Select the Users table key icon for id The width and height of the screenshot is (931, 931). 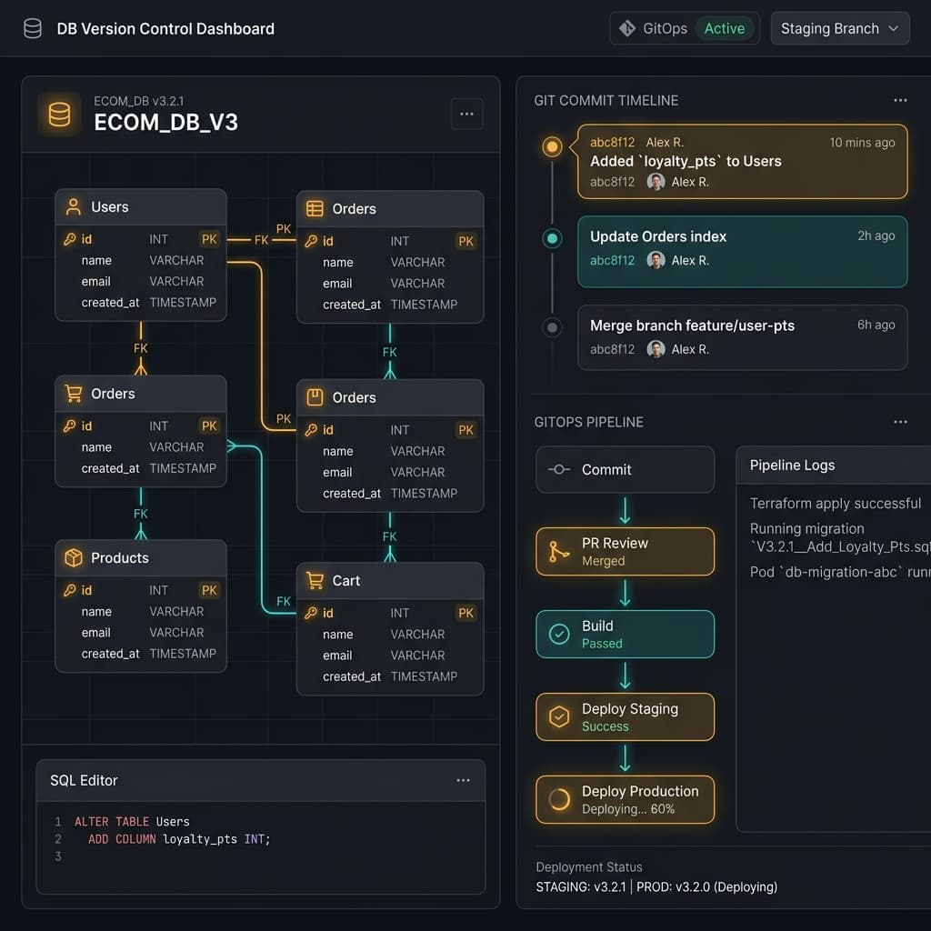click(70, 239)
